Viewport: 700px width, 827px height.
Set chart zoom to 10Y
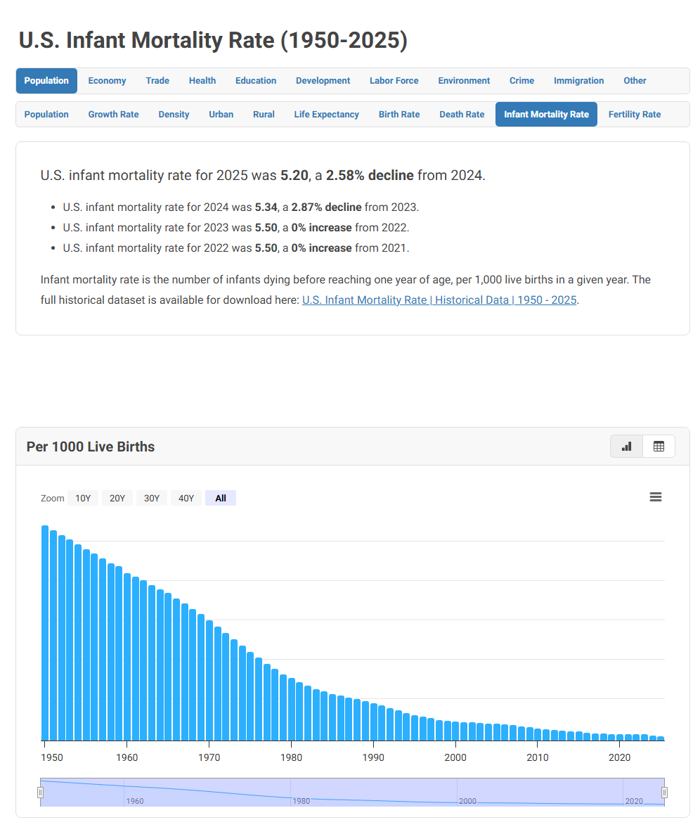(83, 498)
